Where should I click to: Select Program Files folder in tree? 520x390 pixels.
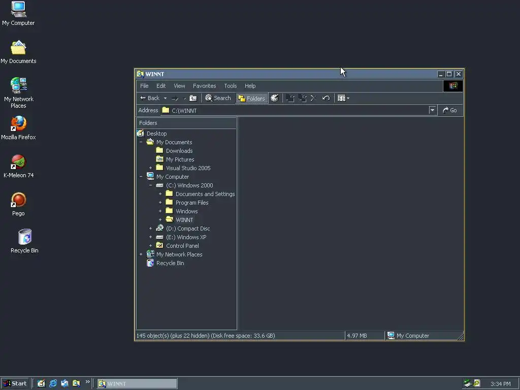(x=191, y=203)
